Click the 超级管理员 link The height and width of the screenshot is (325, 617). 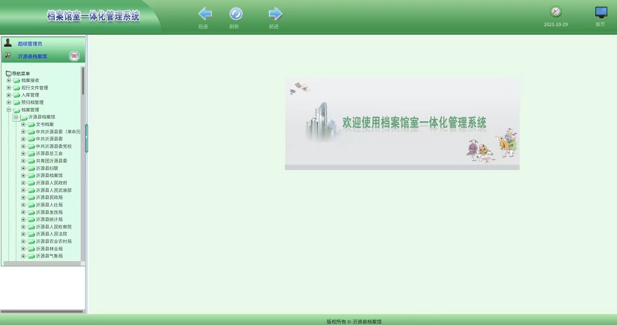(x=30, y=44)
